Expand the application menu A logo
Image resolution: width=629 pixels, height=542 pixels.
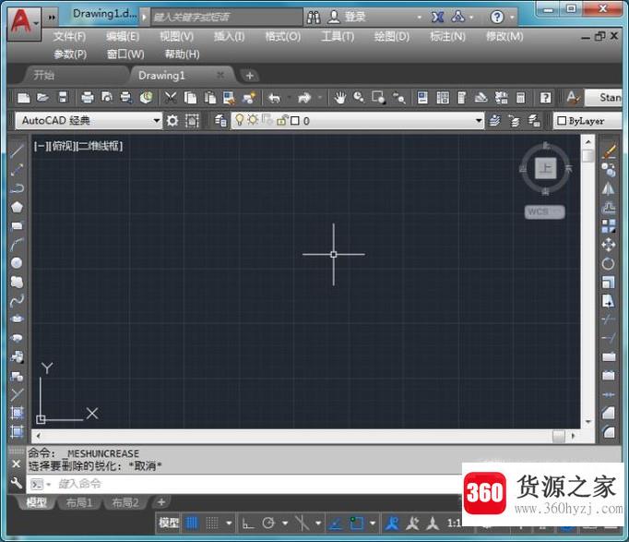click(24, 22)
